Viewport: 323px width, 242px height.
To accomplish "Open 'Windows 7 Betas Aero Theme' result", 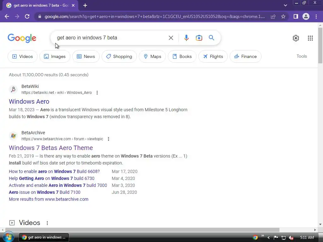I will pos(51,148).
